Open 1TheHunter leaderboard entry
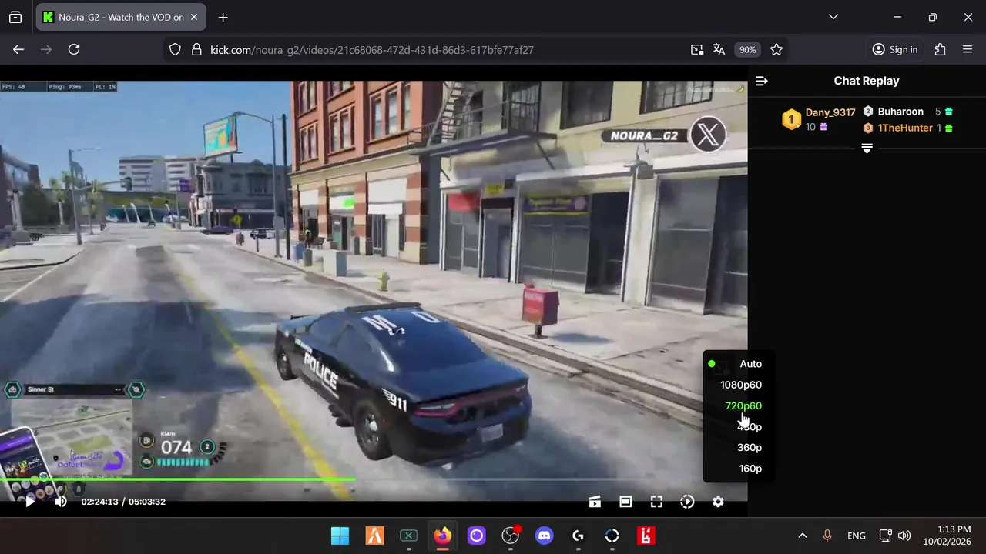Image resolution: width=986 pixels, height=554 pixels. 905,128
